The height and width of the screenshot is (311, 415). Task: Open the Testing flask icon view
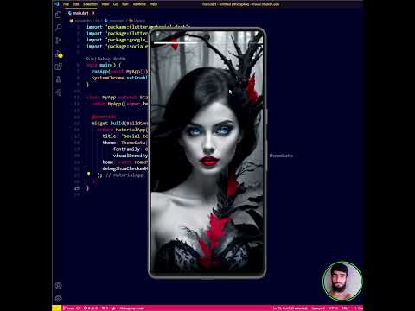click(x=58, y=79)
